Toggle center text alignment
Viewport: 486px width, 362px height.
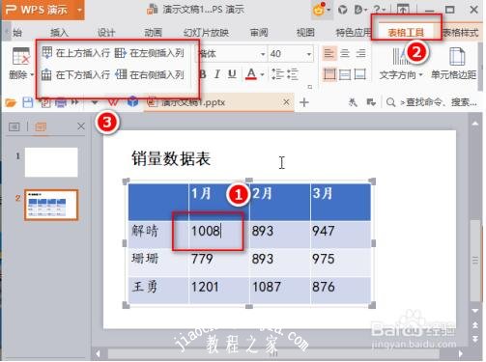coord(345,53)
